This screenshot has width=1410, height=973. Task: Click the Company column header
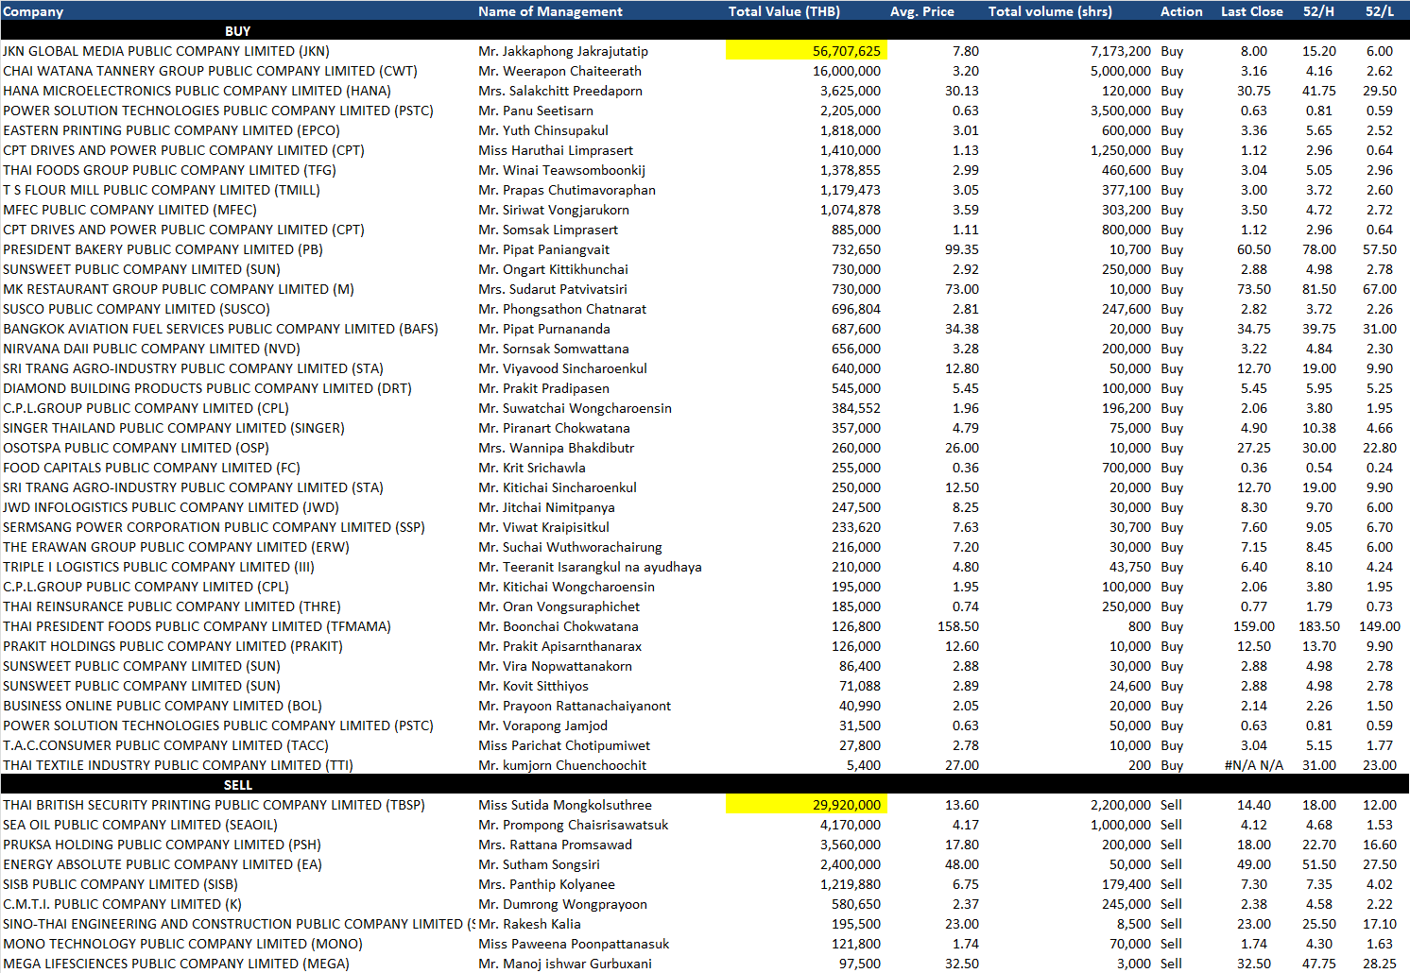(33, 11)
